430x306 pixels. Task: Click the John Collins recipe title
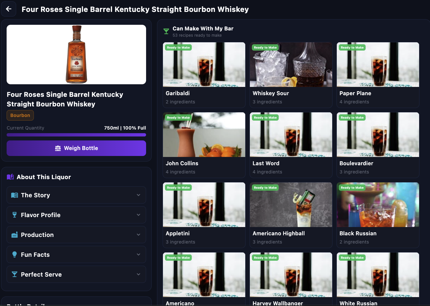pyautogui.click(x=182, y=163)
